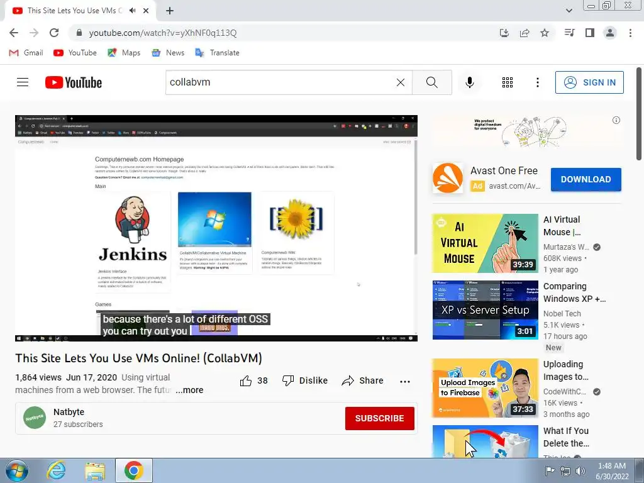This screenshot has width=644, height=483.
Task: Open Uploading Images to video title
Action: (565, 370)
